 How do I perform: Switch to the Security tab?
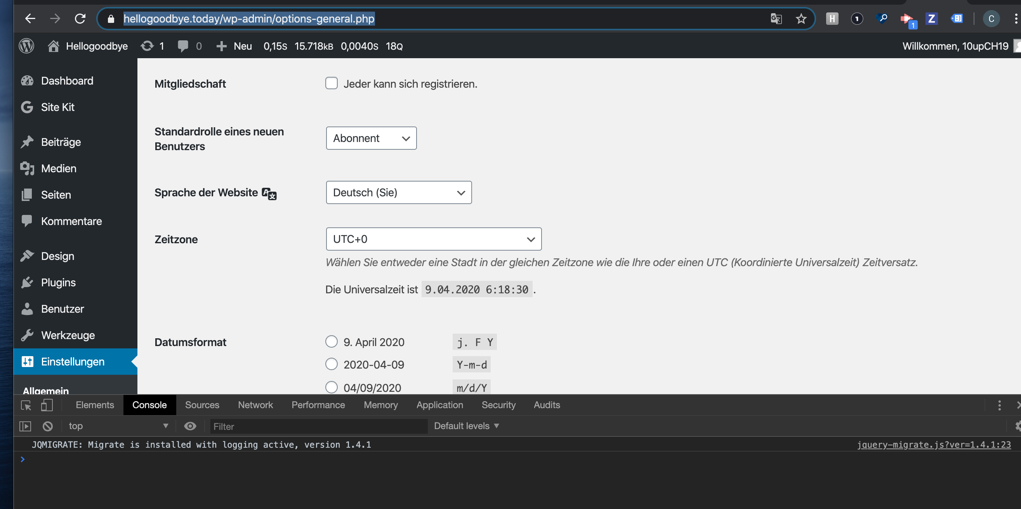click(x=498, y=405)
